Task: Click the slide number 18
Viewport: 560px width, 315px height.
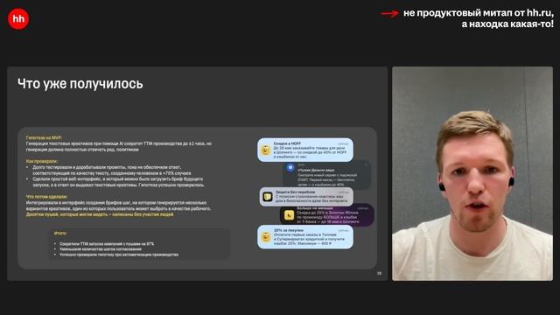Action: 379,274
